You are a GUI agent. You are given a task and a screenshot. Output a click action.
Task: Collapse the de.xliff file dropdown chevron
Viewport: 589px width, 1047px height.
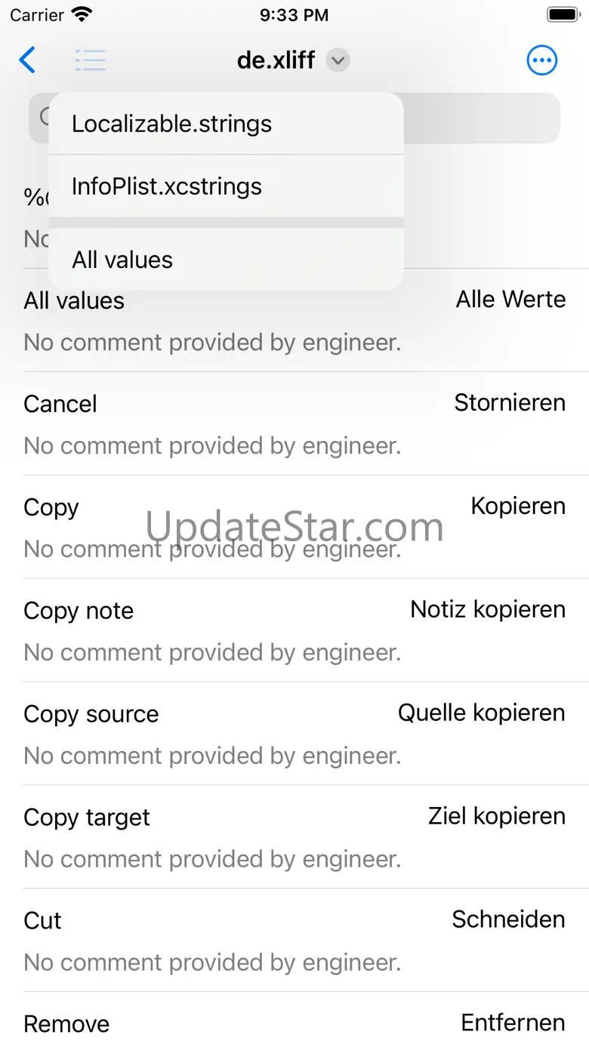tap(338, 60)
